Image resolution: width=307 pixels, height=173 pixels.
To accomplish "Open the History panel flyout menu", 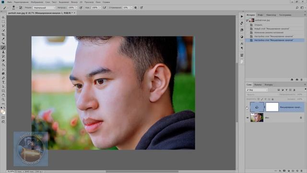I will [x=305, y=15].
